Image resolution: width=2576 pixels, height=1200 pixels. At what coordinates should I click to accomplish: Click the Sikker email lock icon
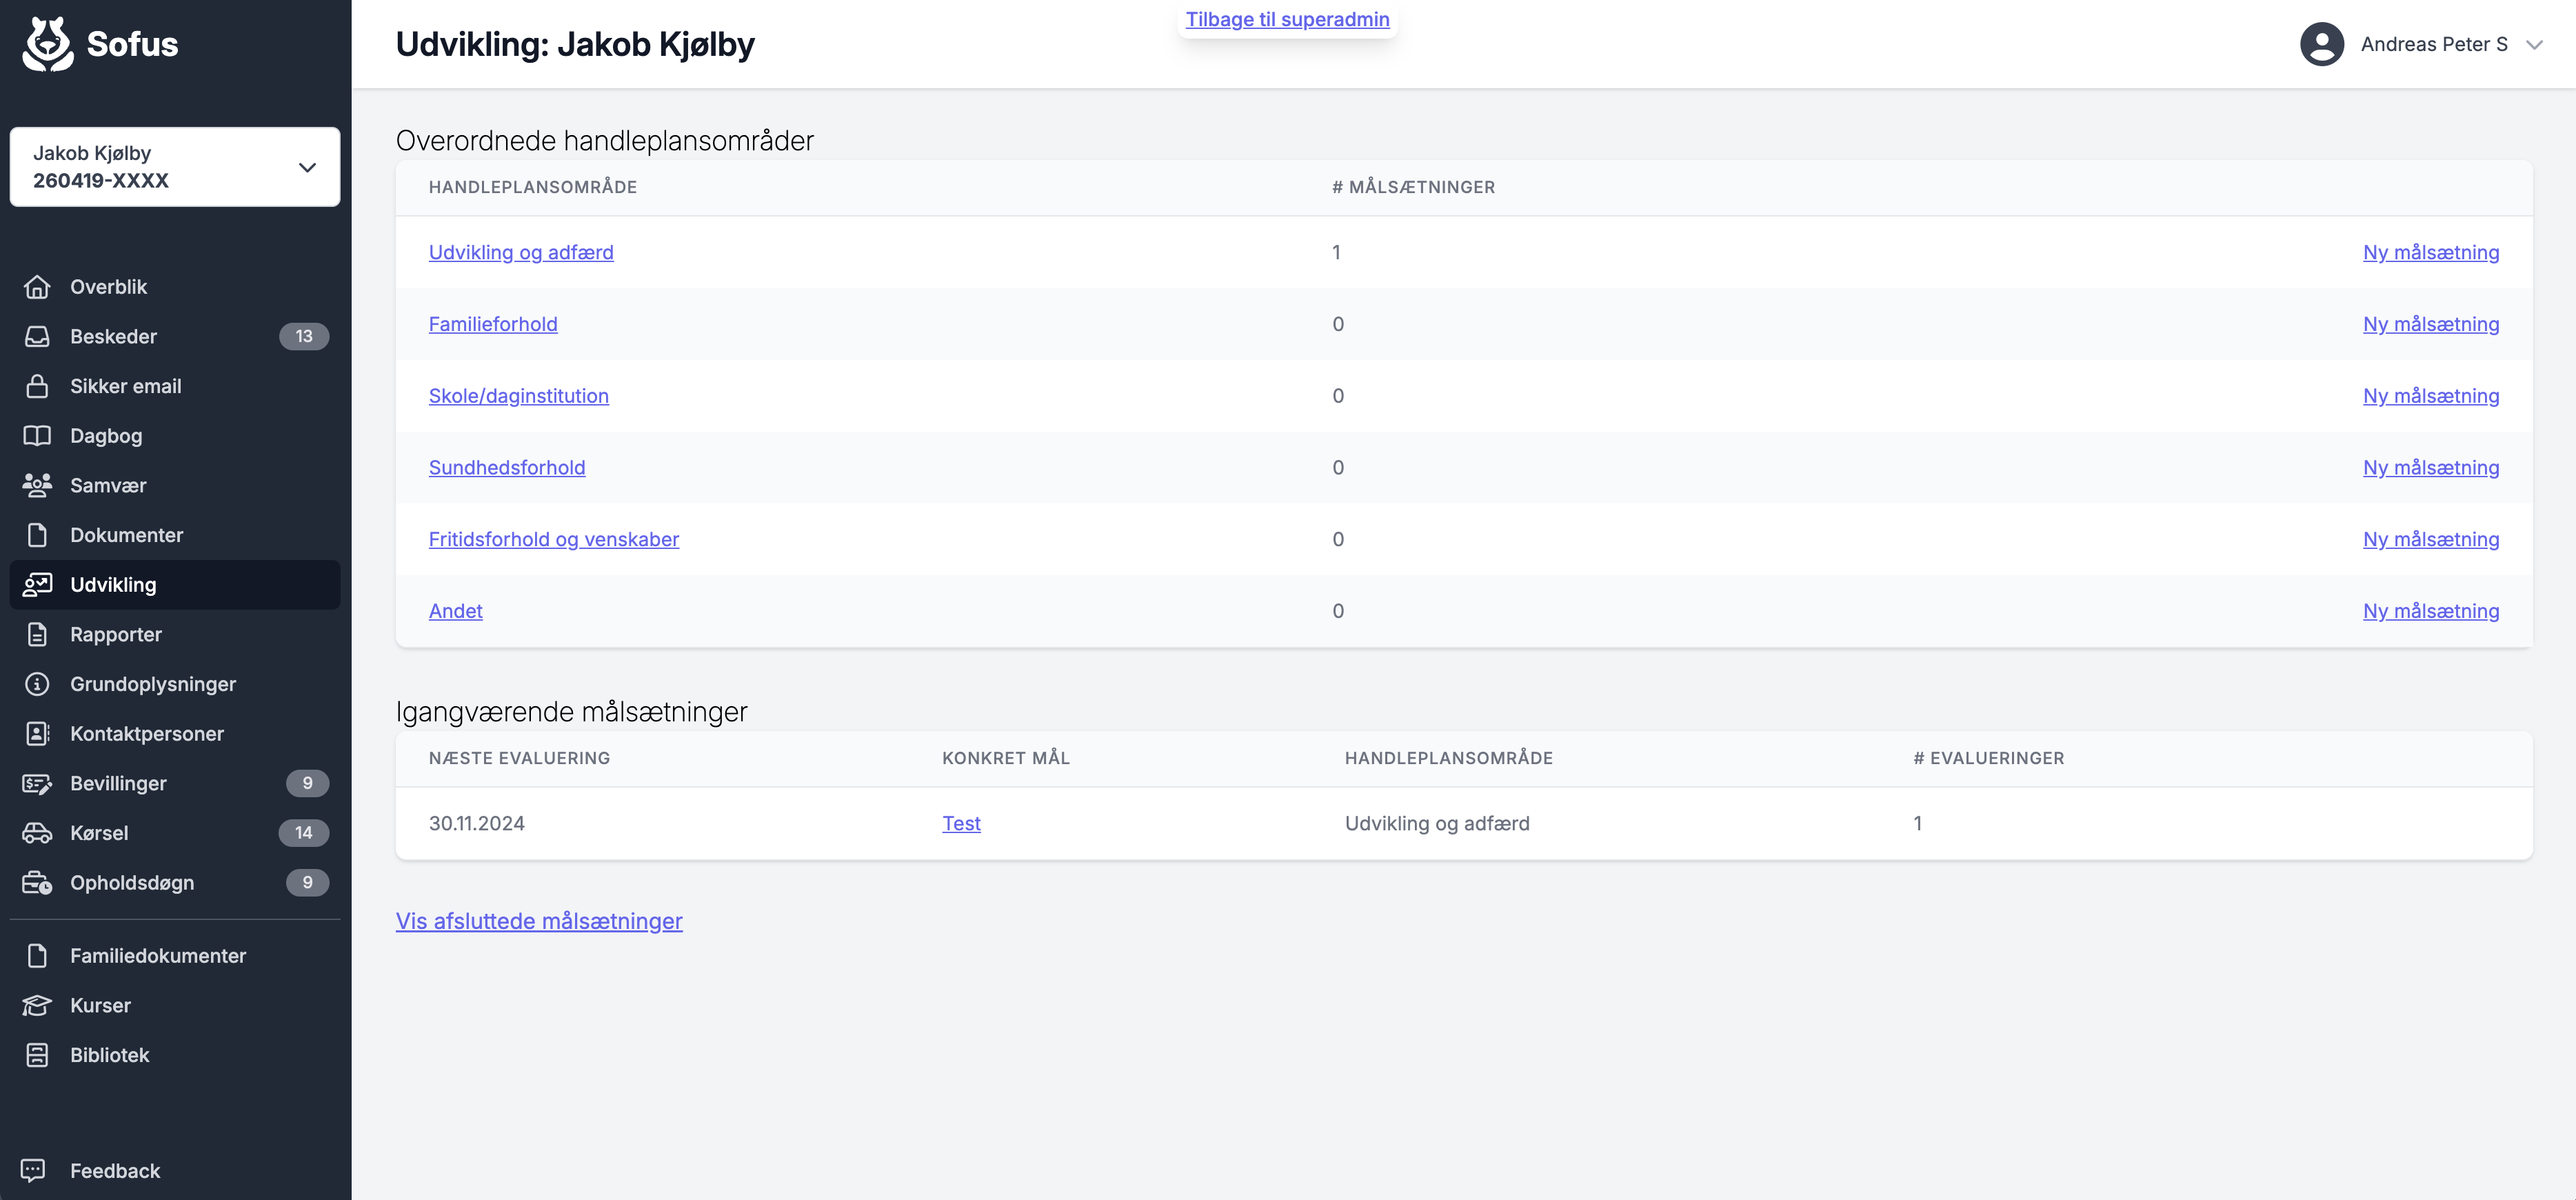coord(37,386)
